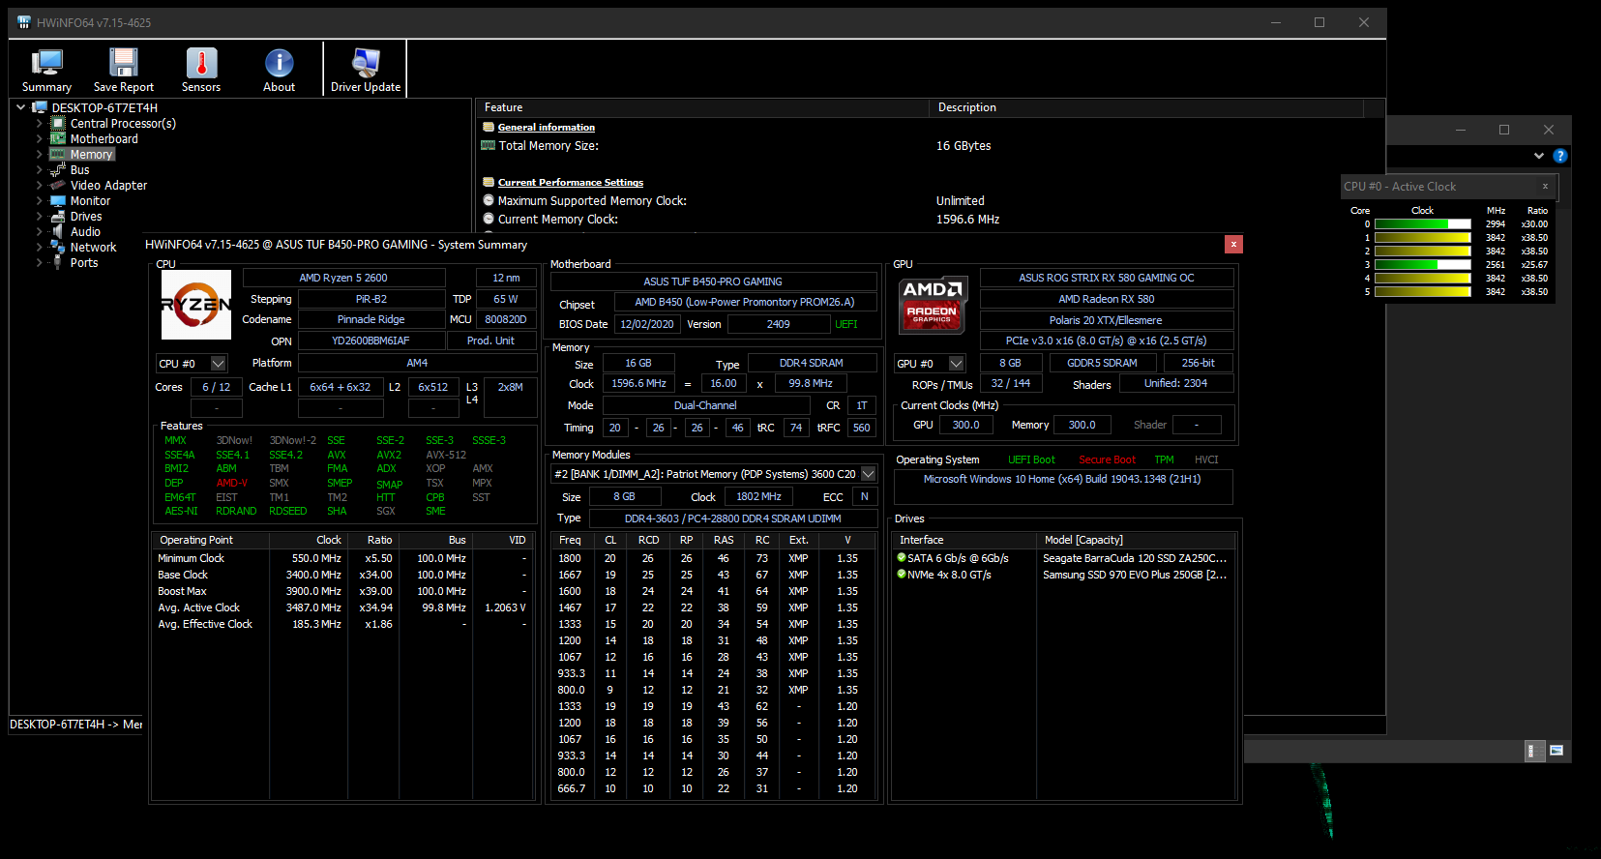Image resolution: width=1601 pixels, height=859 pixels.
Task: Switch to details view in background window
Action: (1534, 751)
